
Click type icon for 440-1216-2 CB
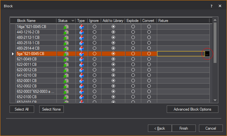81,32
